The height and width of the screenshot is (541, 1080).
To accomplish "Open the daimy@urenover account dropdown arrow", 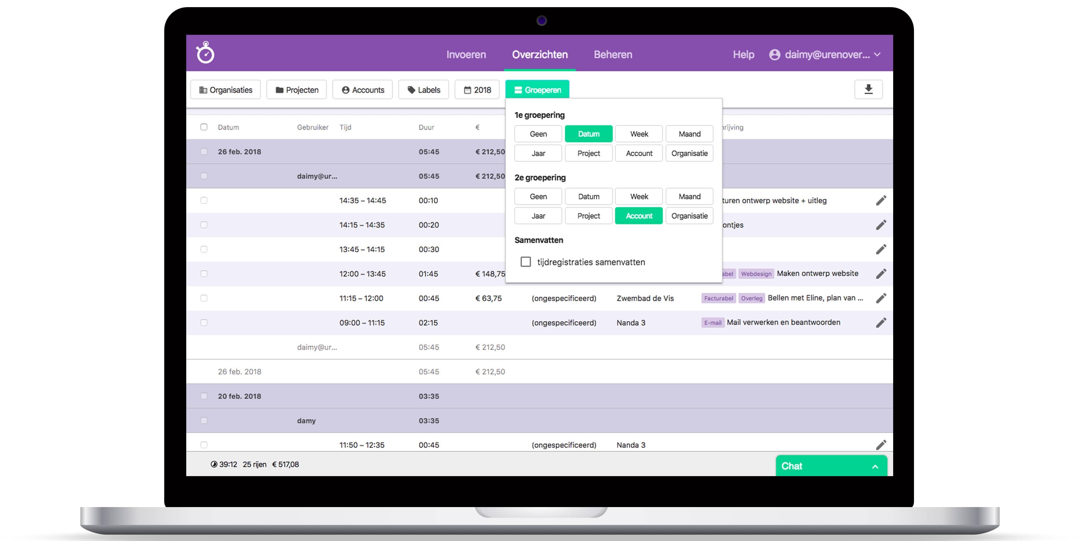I will point(877,54).
